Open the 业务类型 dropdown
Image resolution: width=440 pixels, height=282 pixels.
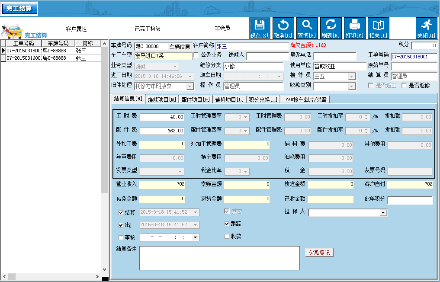(x=175, y=67)
